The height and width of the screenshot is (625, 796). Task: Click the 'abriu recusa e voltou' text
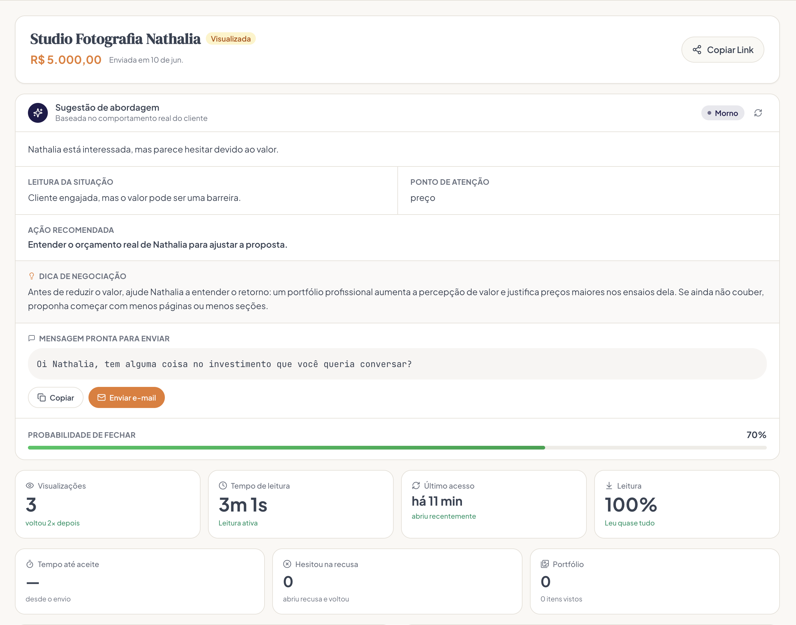coord(316,599)
